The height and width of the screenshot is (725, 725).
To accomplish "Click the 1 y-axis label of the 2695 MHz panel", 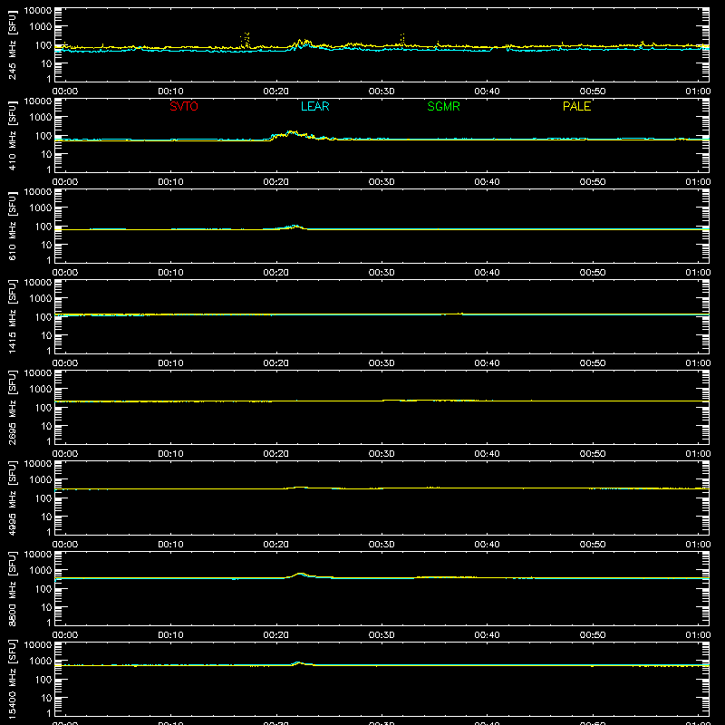I will pos(49,441).
